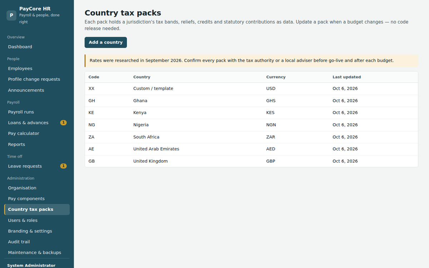Select Country tax packs in sidebar
The width and height of the screenshot is (429, 268).
click(37, 209)
